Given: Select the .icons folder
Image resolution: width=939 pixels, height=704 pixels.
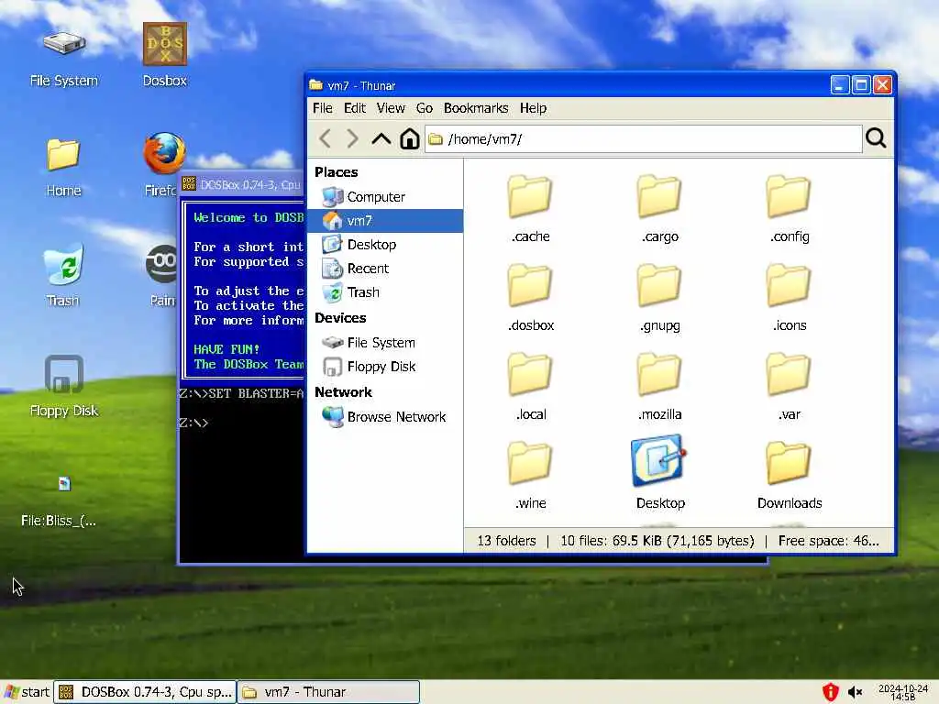Looking at the screenshot, I should 790,298.
